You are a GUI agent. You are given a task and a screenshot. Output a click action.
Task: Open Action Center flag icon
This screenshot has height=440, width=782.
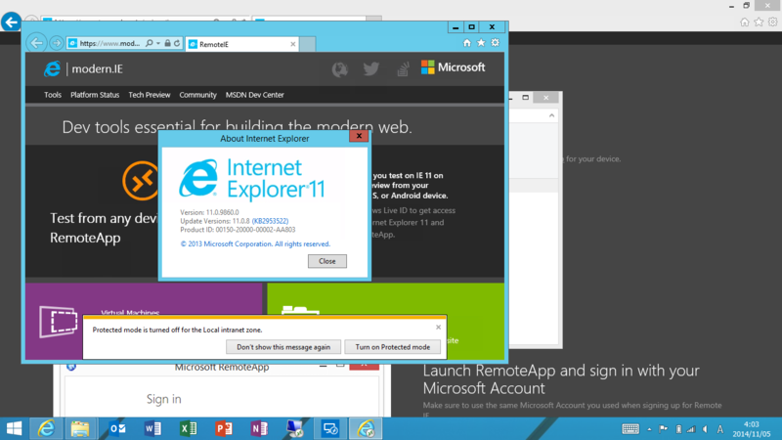(663, 429)
